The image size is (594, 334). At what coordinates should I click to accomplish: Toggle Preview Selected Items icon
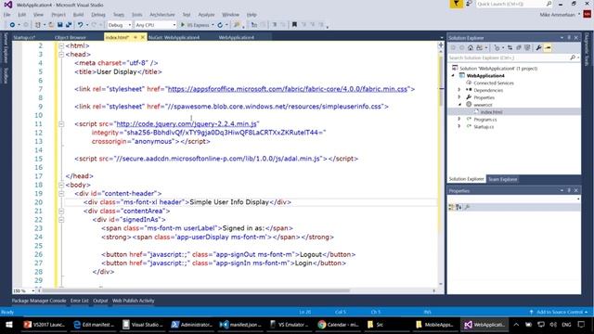click(548, 47)
